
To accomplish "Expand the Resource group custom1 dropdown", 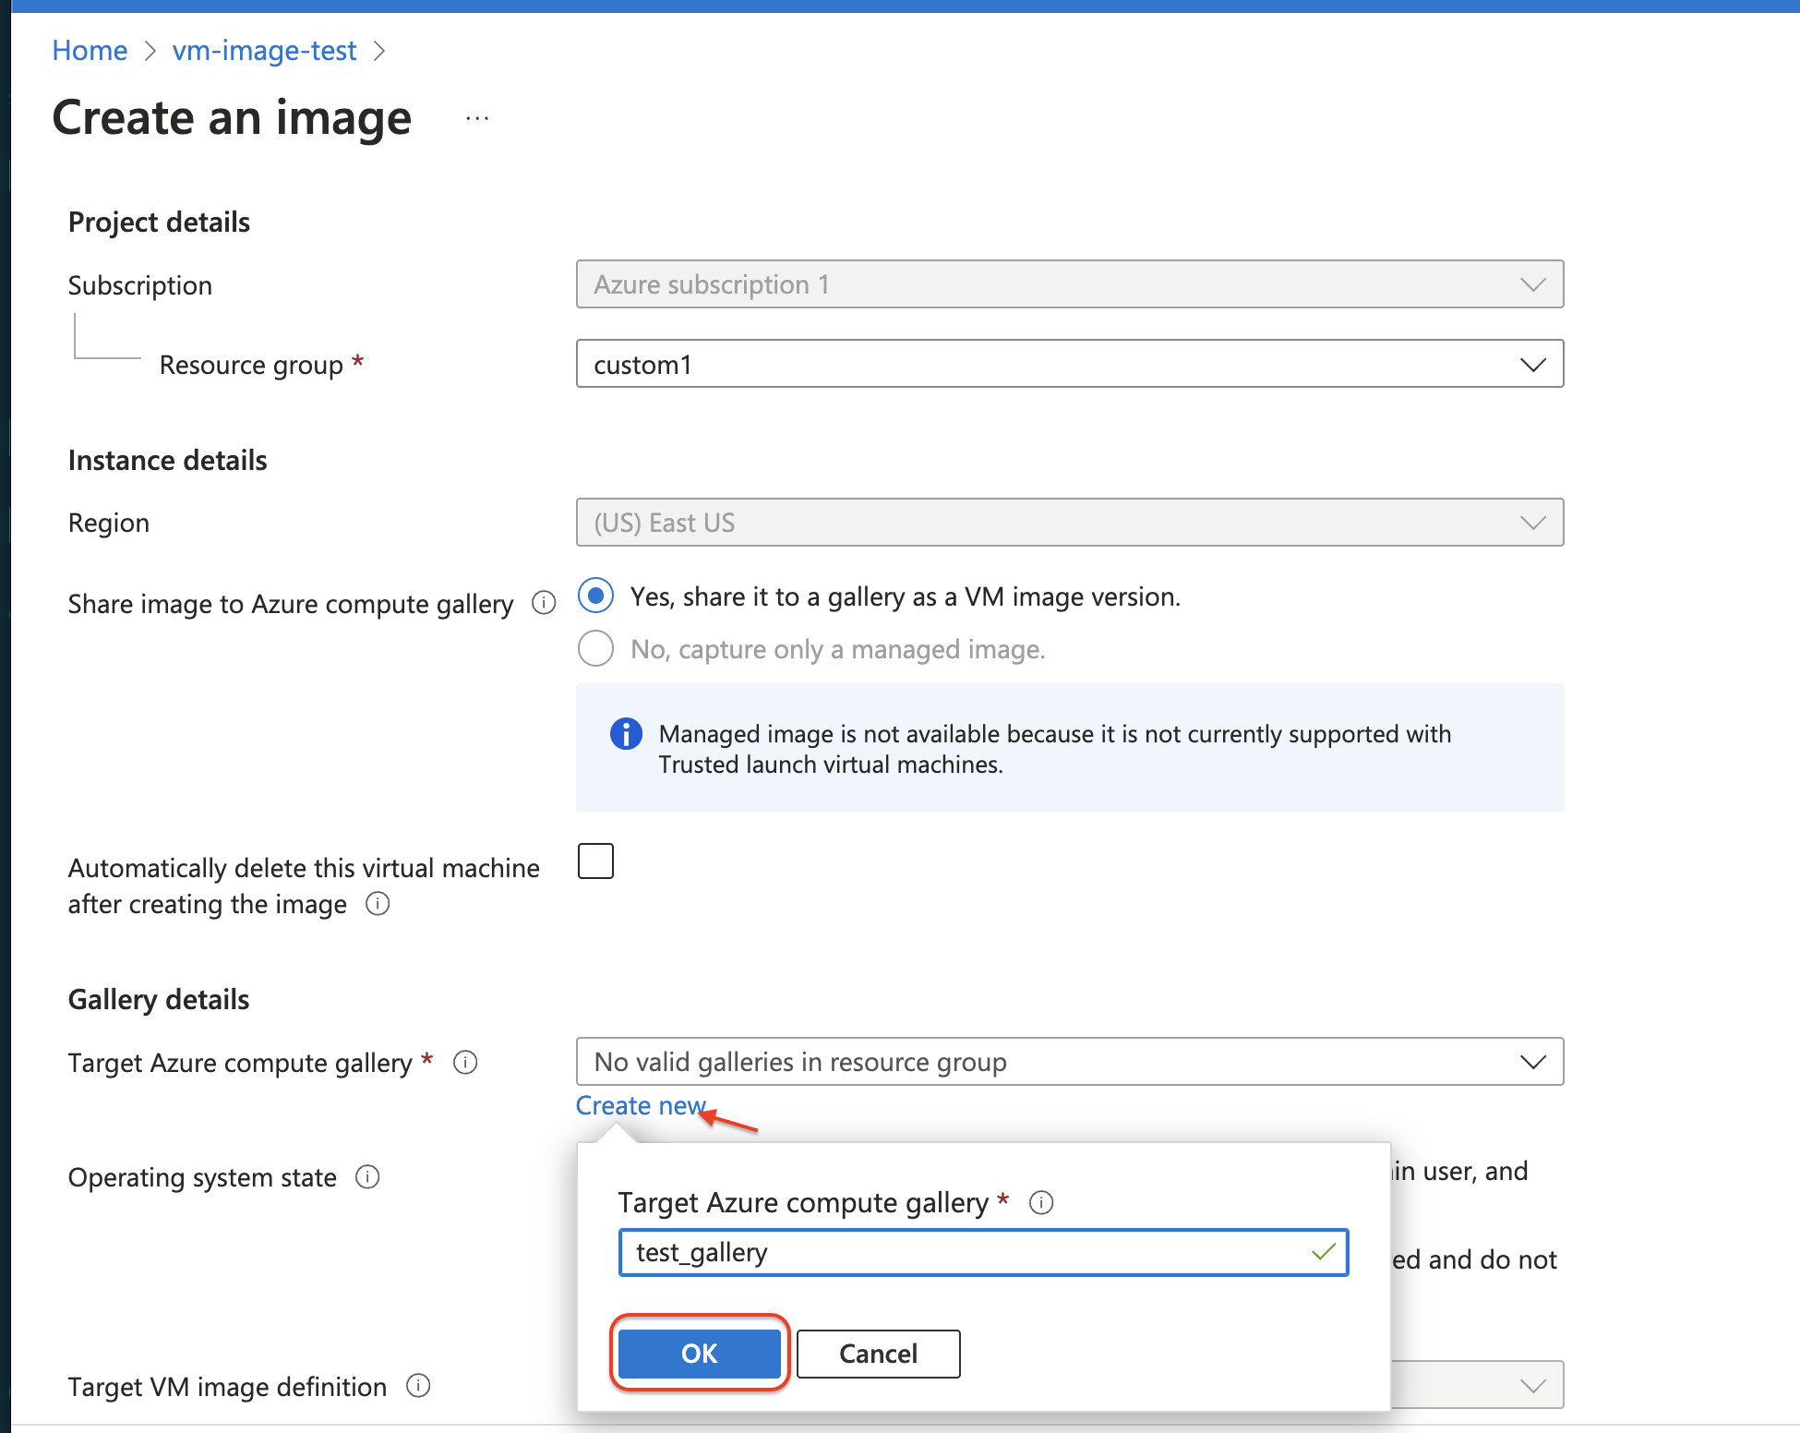I will point(1070,364).
